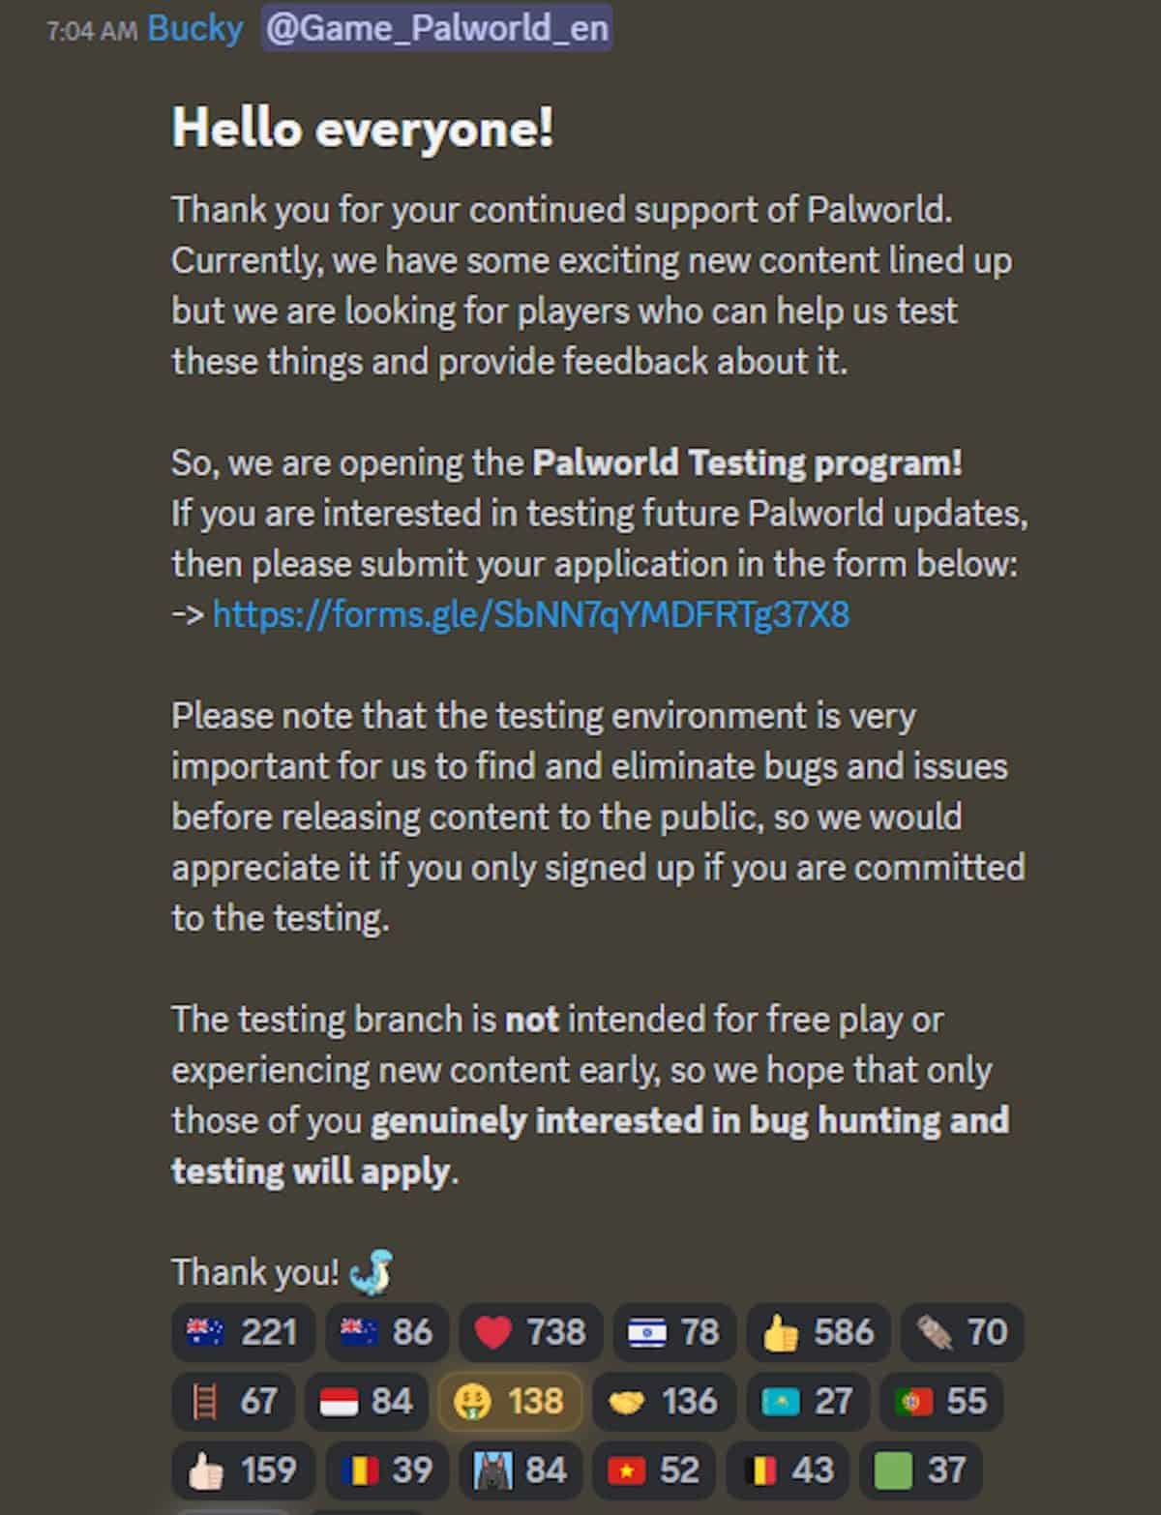Open Bucky's user profile from the username

pyautogui.click(x=194, y=29)
